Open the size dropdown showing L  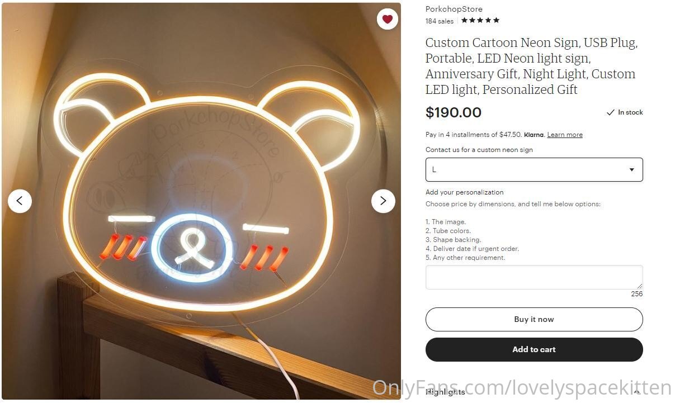click(534, 169)
